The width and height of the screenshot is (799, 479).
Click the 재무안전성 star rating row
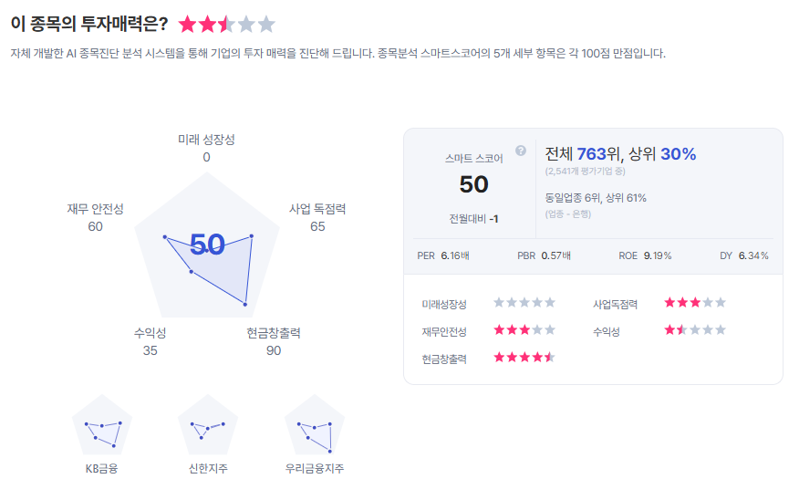[x=524, y=330]
